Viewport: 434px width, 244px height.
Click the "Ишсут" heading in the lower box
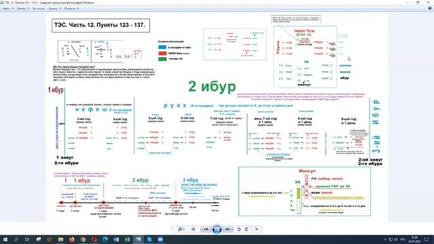point(307,171)
